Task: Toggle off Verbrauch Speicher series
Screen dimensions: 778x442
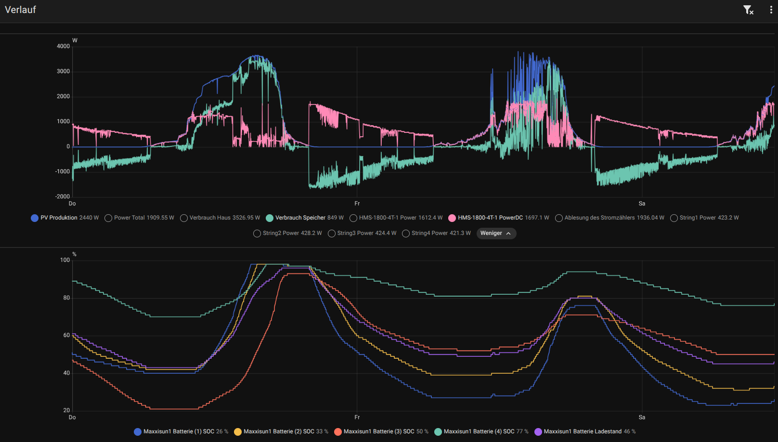Action: [x=305, y=218]
